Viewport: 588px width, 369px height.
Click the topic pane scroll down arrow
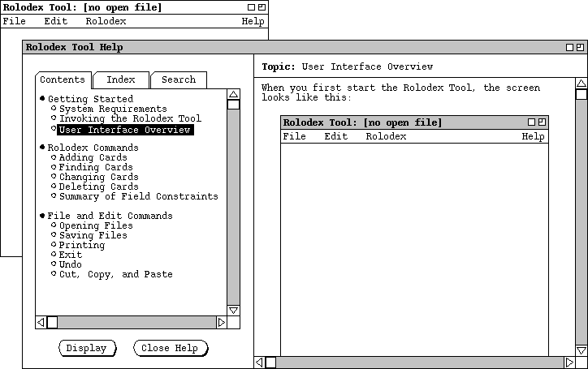click(581, 350)
